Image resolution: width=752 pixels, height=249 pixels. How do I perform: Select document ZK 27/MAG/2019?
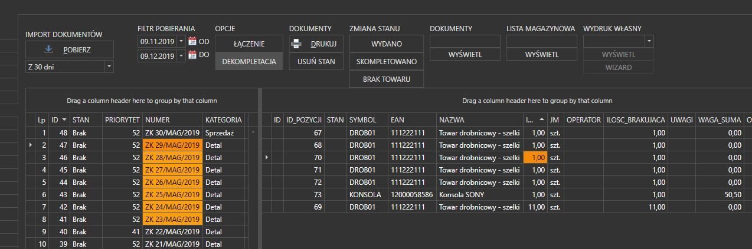tap(172, 170)
